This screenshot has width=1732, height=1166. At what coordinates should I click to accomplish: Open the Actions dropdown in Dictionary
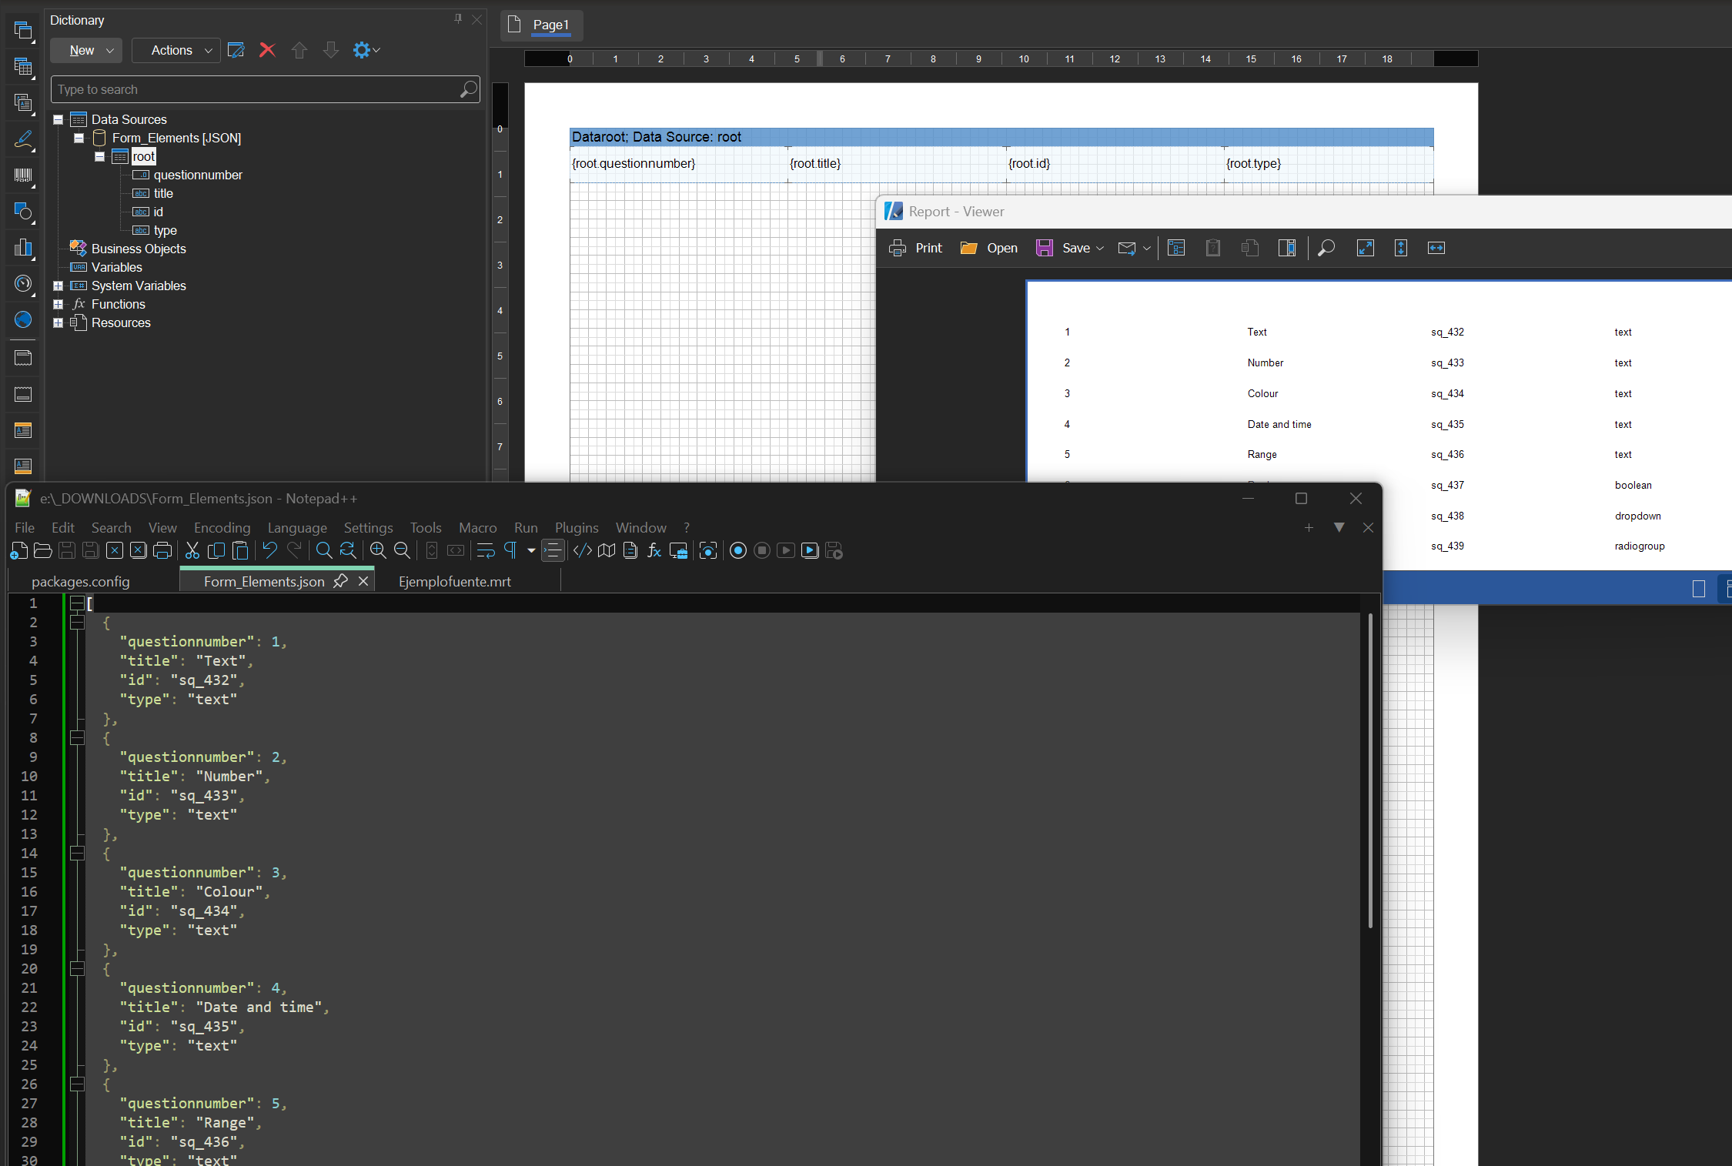(176, 50)
